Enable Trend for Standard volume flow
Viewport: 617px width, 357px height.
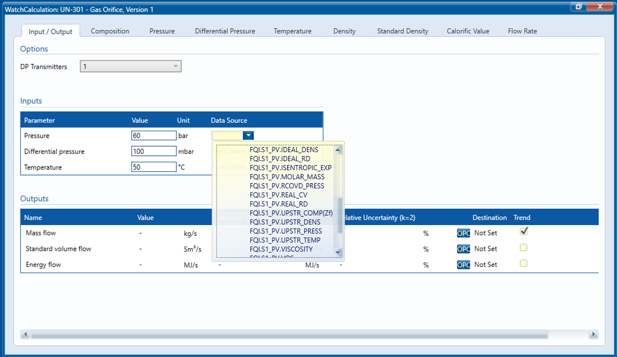[x=523, y=248]
